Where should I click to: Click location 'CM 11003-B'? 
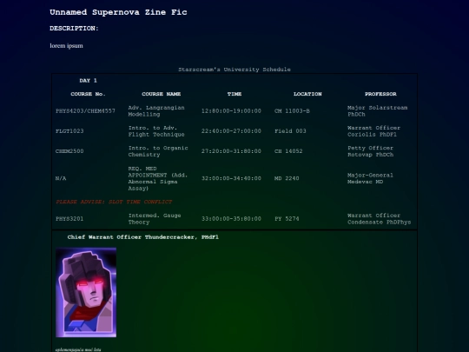pyautogui.click(x=292, y=111)
